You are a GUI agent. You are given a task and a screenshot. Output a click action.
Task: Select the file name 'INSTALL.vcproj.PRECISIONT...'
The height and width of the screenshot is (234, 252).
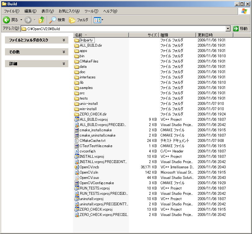(x=103, y=162)
